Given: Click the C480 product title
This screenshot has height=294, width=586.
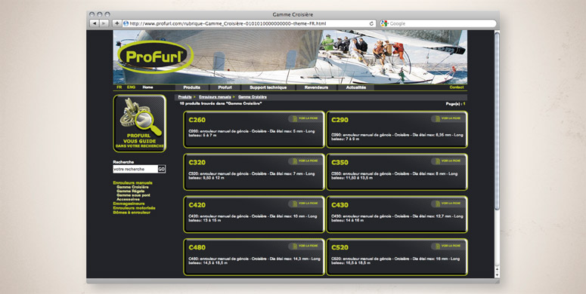Looking at the screenshot, I should tap(197, 247).
